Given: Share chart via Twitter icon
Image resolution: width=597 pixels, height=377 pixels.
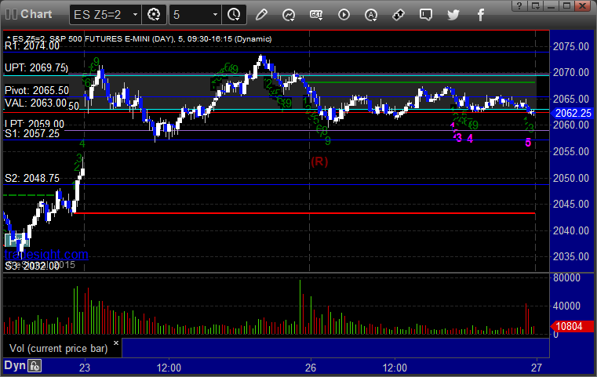Looking at the screenshot, I should (453, 15).
